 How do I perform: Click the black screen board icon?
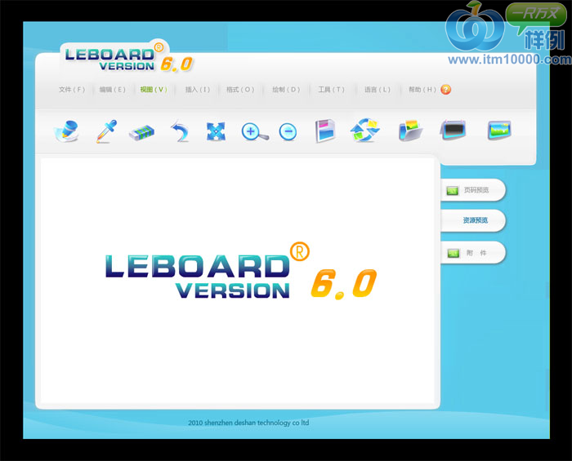453,130
